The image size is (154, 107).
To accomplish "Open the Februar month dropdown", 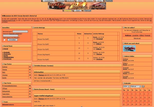I will tap(136, 86).
